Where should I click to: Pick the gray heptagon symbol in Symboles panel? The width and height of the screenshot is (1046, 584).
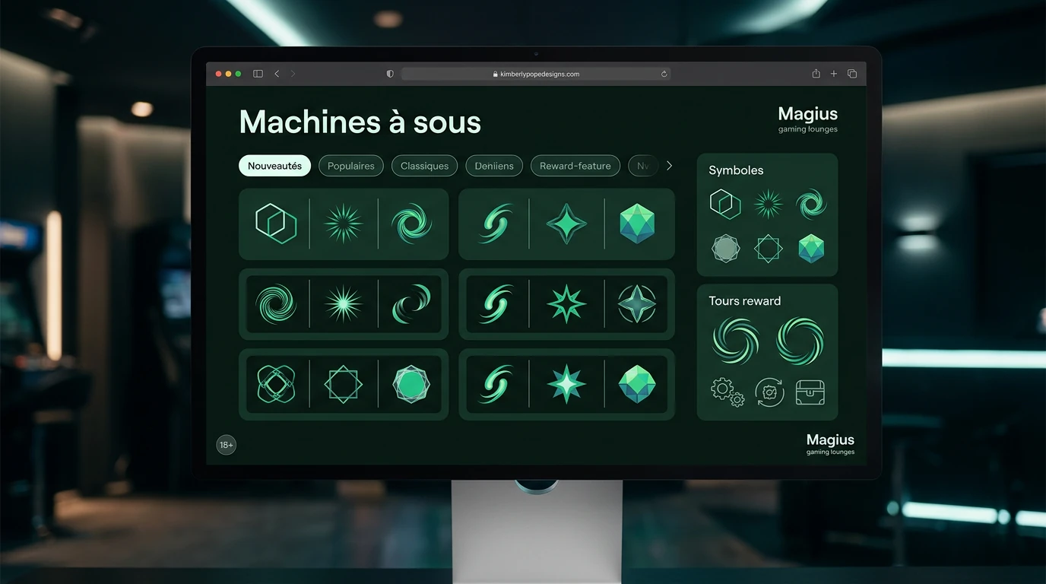tap(725, 248)
